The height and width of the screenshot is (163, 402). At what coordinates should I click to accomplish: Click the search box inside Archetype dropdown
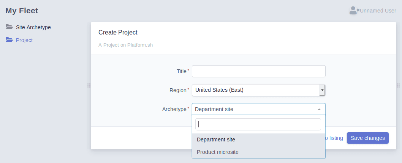[258, 124]
